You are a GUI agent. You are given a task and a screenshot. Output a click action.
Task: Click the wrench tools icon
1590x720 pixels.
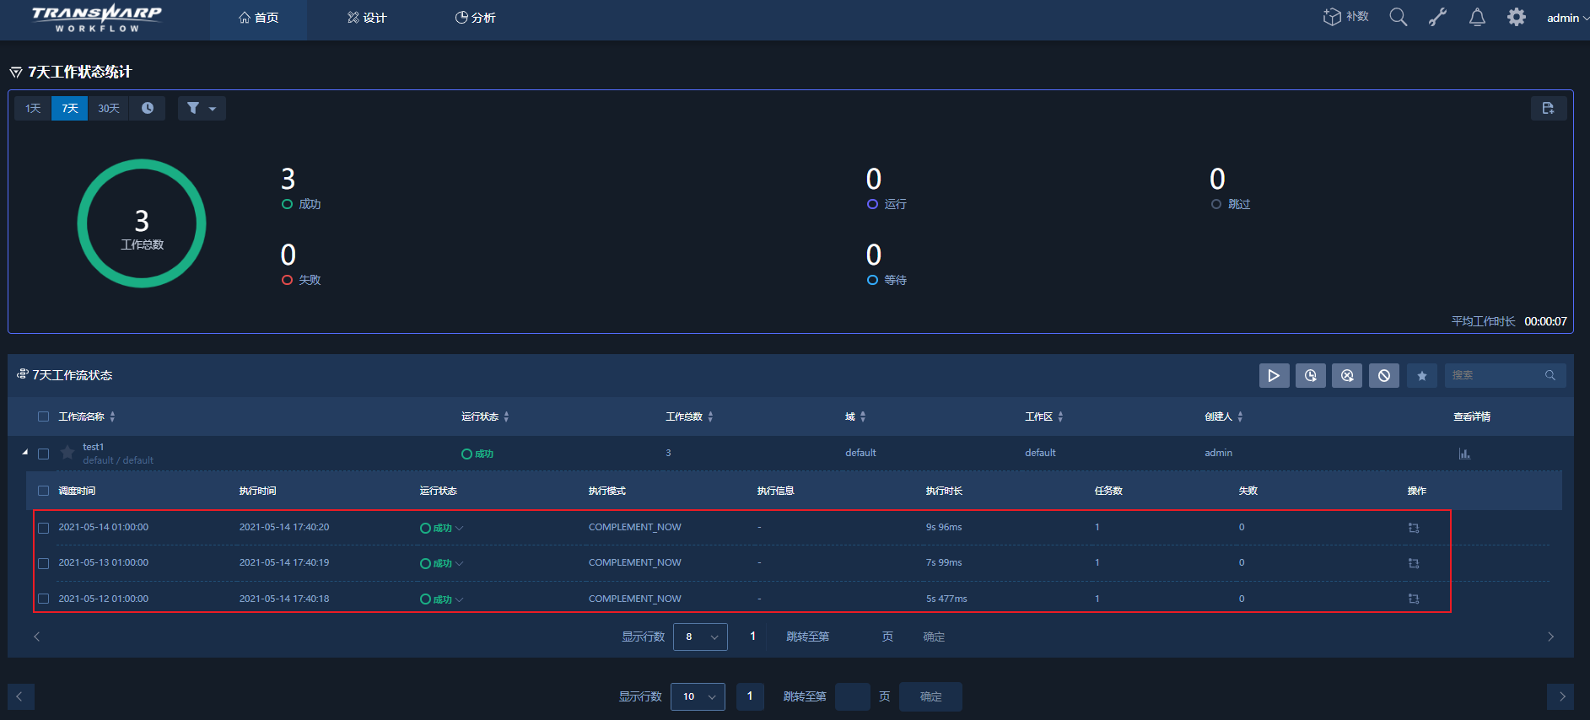(x=1437, y=18)
